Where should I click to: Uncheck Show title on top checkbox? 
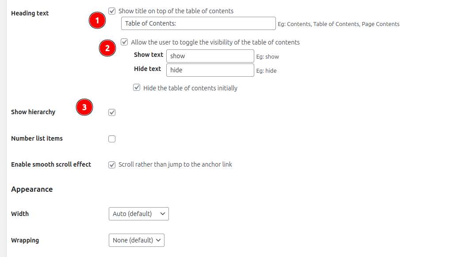pos(112,11)
